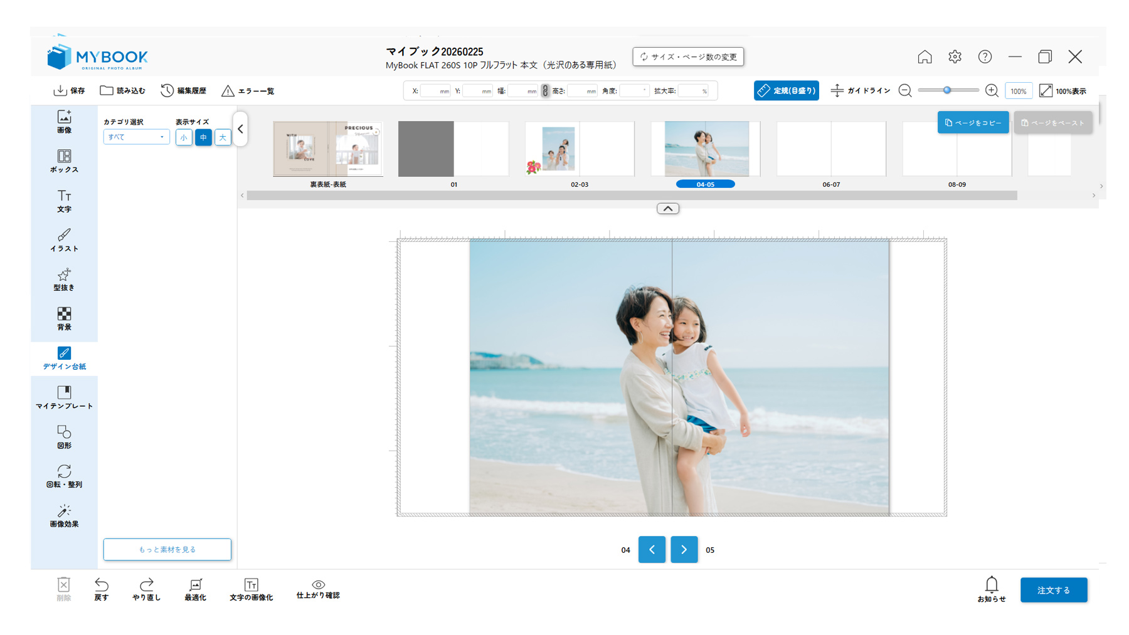Select 中 (medium) display size
Screen dimensions: 1129x635
point(203,137)
